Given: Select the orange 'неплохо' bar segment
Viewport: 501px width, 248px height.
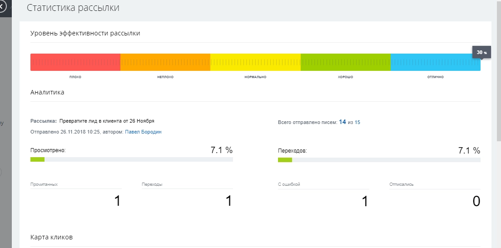Looking at the screenshot, I should click(165, 62).
